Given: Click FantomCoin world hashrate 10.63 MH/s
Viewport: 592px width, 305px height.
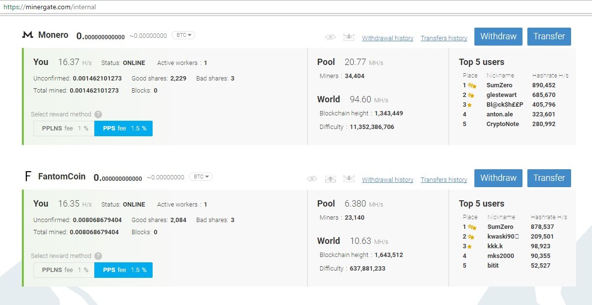Looking at the screenshot, I should 369,241.
